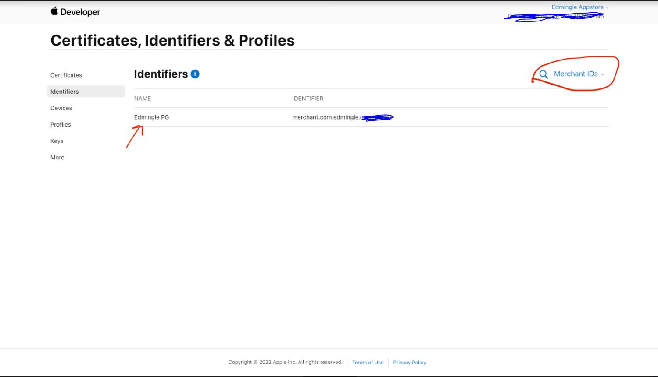Click the NAME column header
The image size is (658, 377).
(143, 99)
